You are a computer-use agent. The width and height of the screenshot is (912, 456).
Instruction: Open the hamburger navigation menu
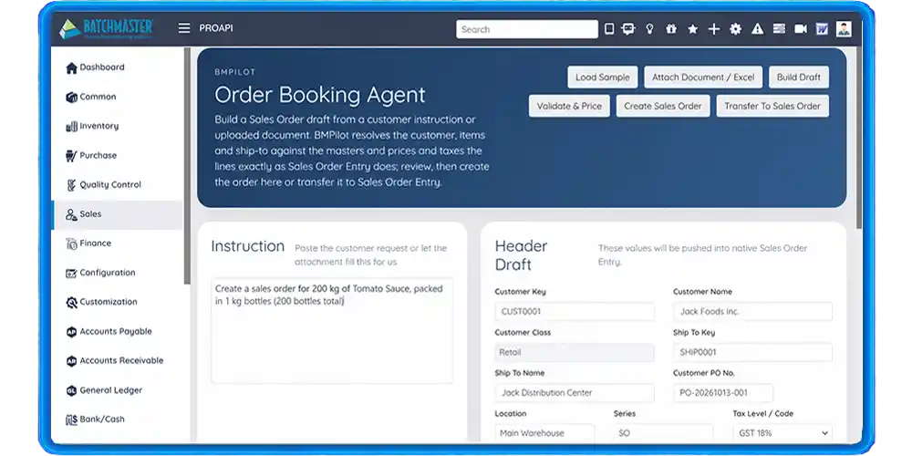(184, 28)
